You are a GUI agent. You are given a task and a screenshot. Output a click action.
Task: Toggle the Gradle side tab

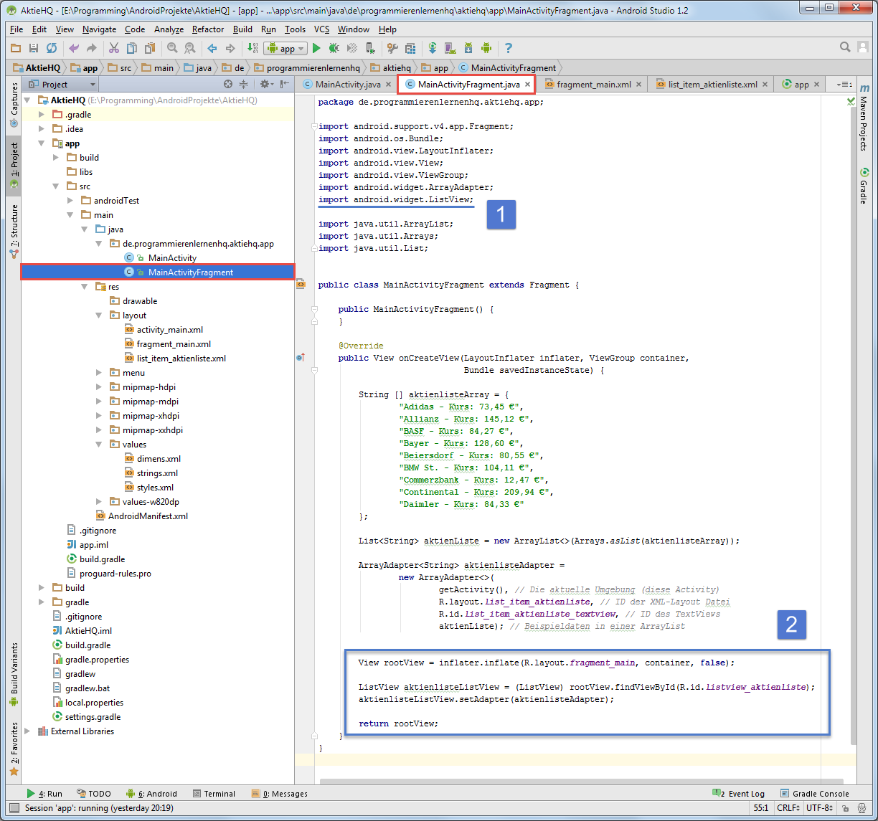(864, 185)
